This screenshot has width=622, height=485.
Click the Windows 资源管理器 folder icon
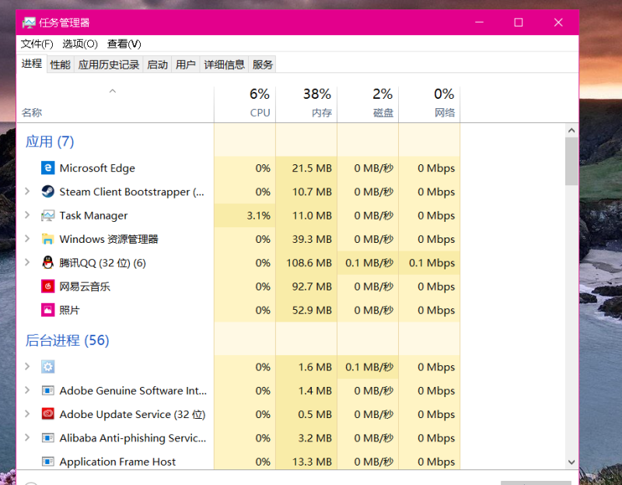[47, 239]
